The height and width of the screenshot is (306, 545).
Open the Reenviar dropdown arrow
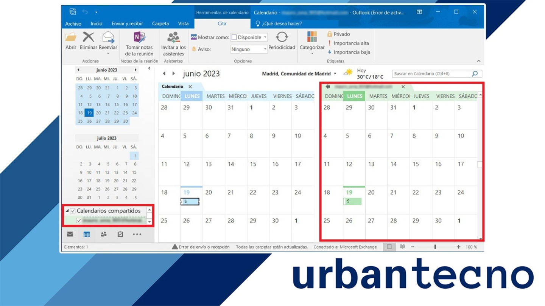tap(108, 53)
